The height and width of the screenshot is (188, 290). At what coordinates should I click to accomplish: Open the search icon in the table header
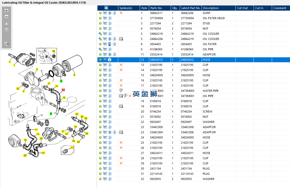click(x=106, y=8)
